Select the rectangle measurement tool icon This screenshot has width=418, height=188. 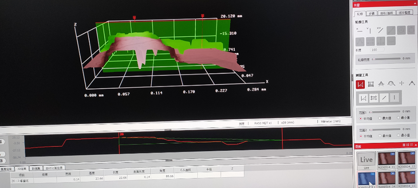[371, 84]
